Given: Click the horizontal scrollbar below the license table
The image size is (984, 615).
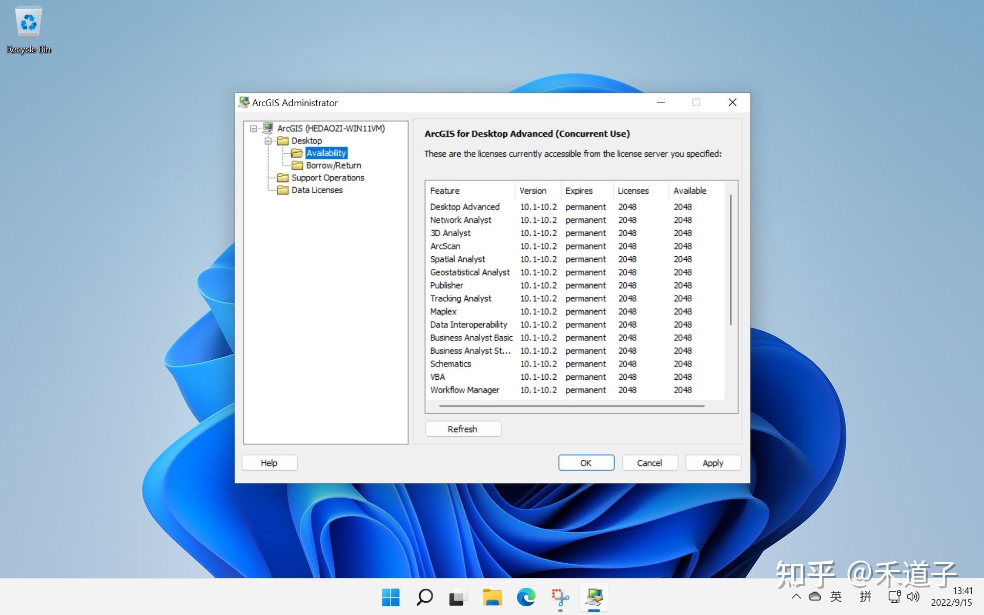Looking at the screenshot, I should 571,406.
